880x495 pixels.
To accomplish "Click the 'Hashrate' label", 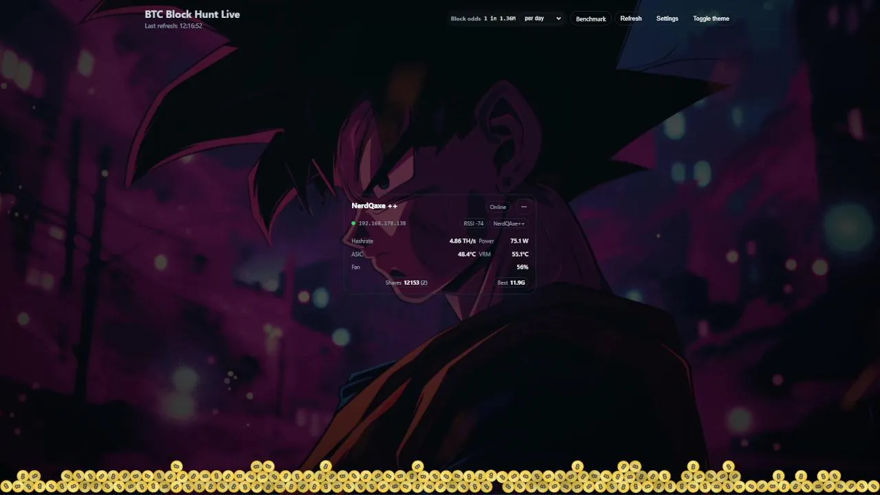I will [362, 241].
